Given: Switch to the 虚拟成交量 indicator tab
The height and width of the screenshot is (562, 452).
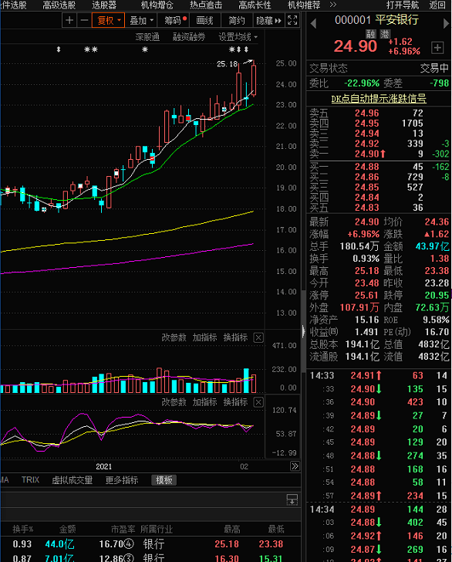Looking at the screenshot, I should 72,480.
